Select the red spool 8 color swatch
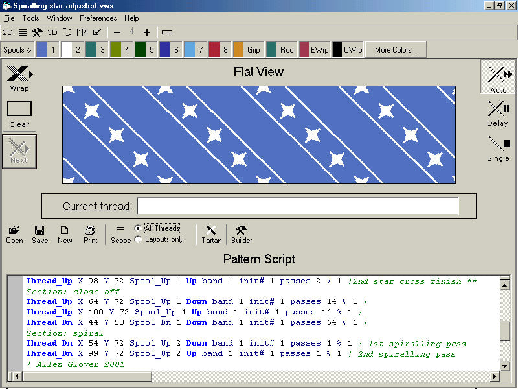This screenshot has height=389, width=518. click(214, 50)
